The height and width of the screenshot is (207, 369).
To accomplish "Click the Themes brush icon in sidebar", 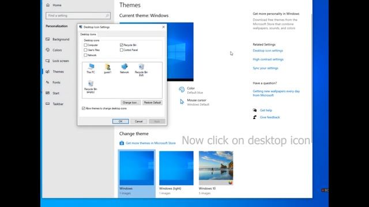I will 48,71.
